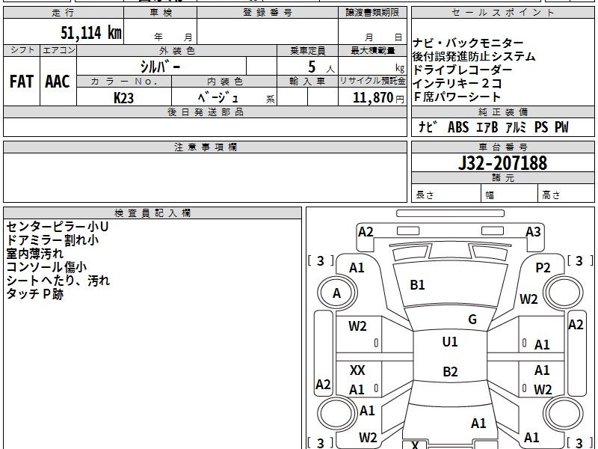Select the カラーNo. label
The image size is (598, 449).
pos(124,82)
